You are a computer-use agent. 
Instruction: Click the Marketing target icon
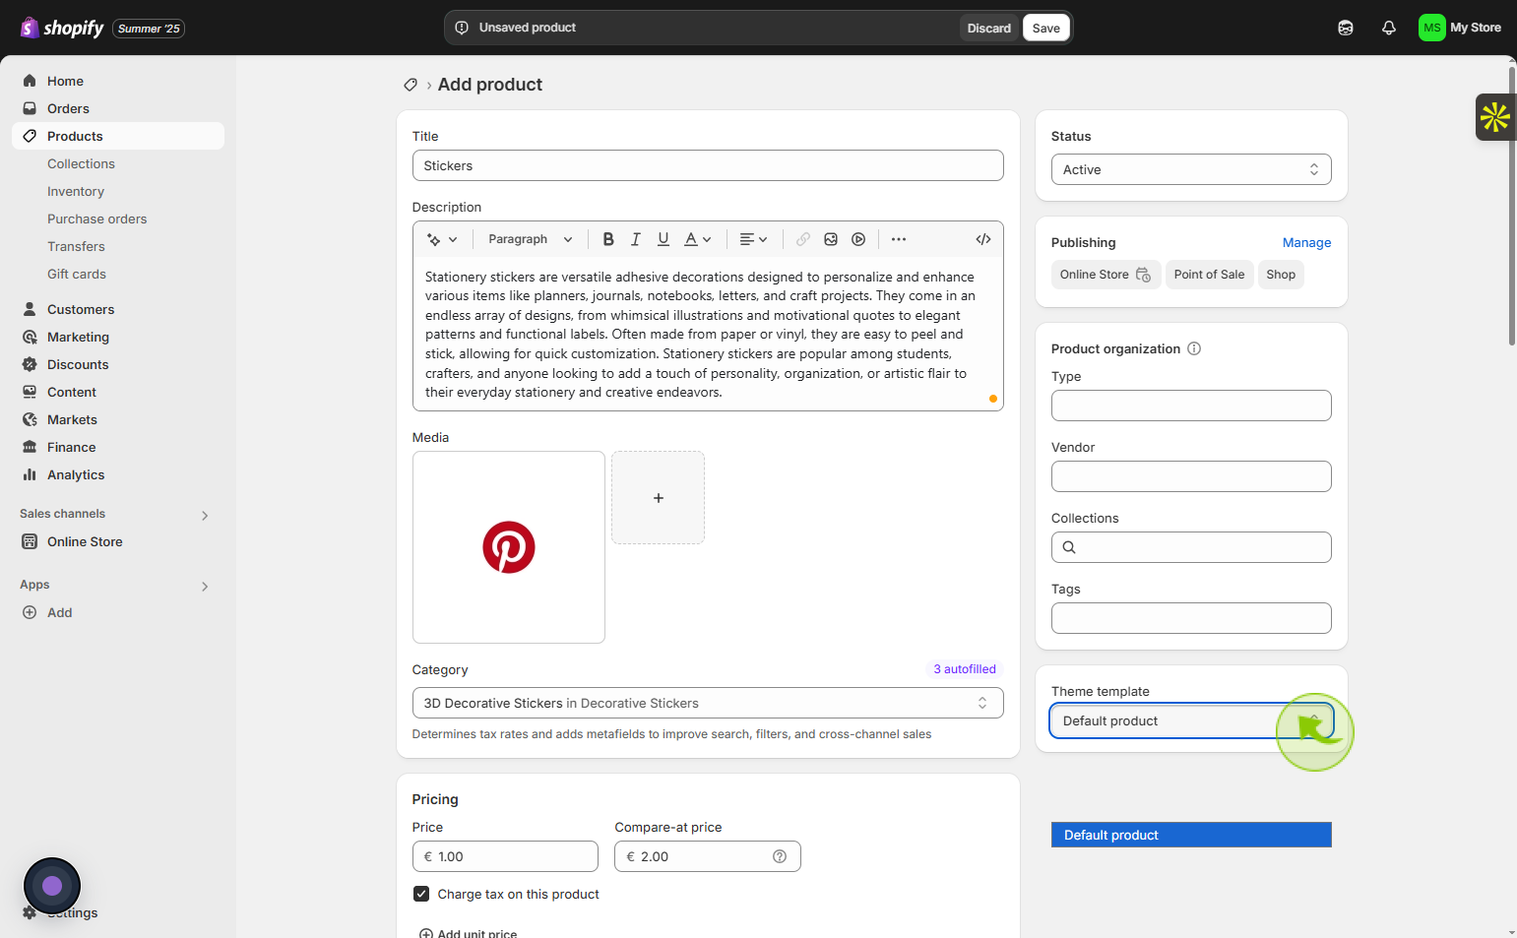(x=30, y=337)
